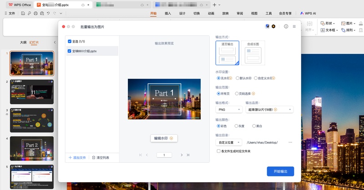364x190 pixels.
Task: Open the 审阅 ribbon tab
Action: tap(240, 14)
